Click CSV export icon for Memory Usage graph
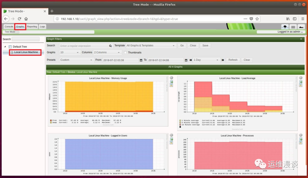Viewport: 308px width, 178px height. coord(171,82)
